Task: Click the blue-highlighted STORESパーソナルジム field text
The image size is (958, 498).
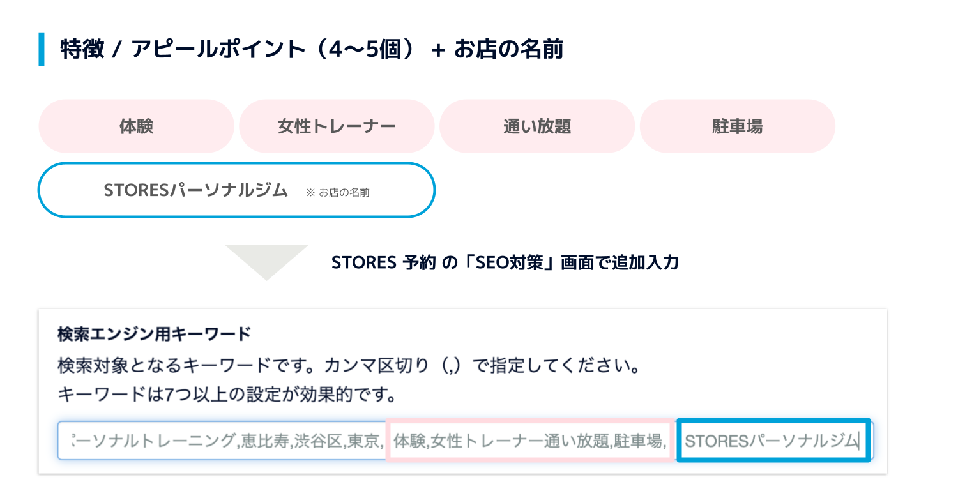Action: click(772, 441)
